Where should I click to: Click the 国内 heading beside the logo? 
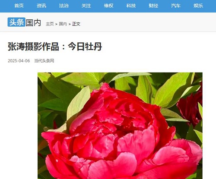pos(34,23)
